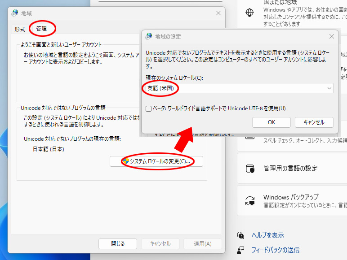
Task: Switch to the 管理 tab
Action: (41, 29)
